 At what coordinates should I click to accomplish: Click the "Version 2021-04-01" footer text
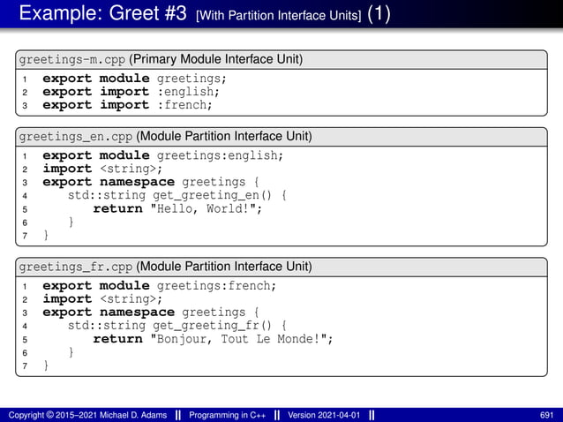point(324,415)
